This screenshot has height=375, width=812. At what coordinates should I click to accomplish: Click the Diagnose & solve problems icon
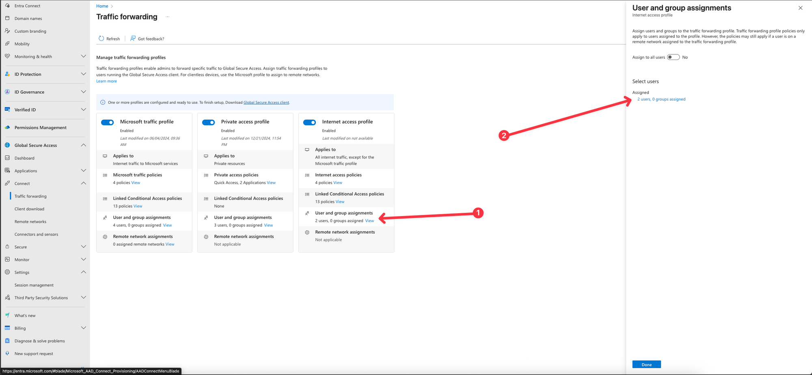(7, 341)
